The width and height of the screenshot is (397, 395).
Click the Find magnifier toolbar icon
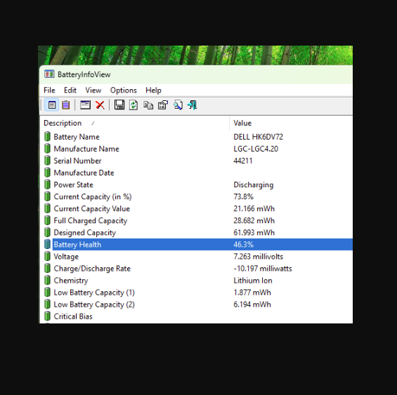[x=178, y=105]
